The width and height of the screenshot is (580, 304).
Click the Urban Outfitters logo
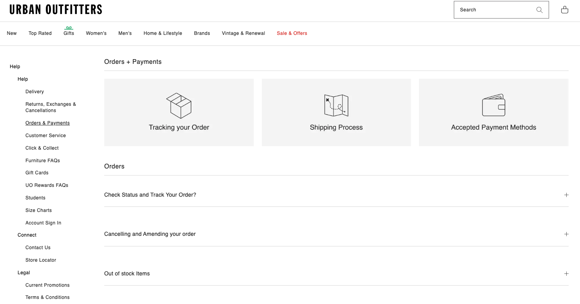click(x=55, y=9)
